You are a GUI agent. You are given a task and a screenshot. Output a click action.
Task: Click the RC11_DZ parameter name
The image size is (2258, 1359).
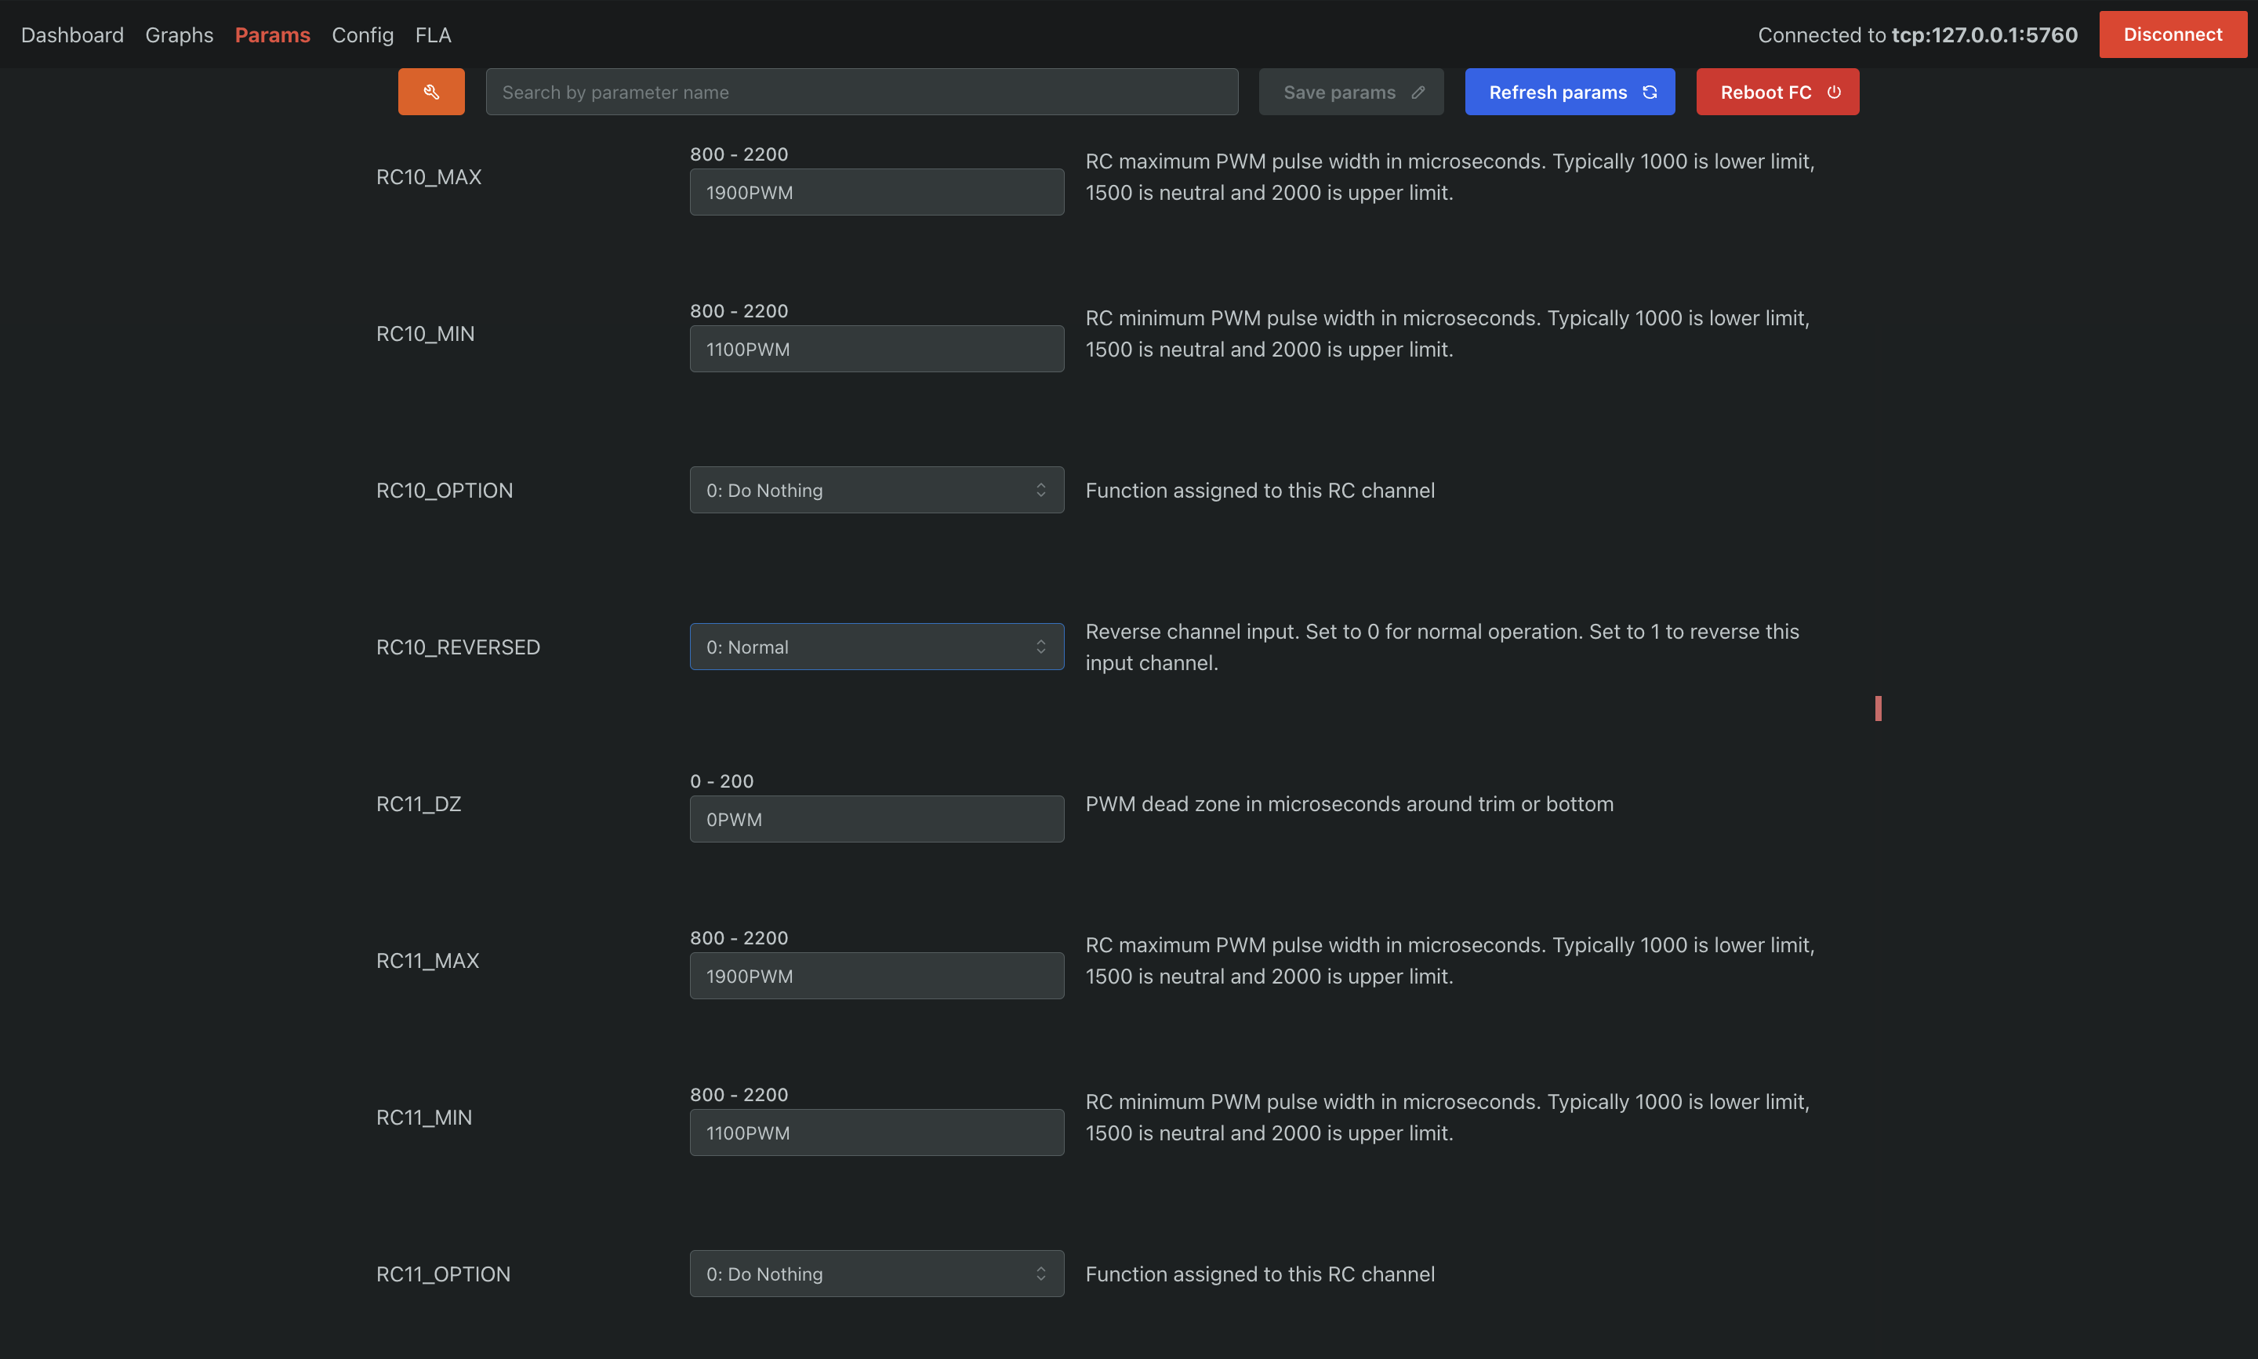pyautogui.click(x=419, y=803)
